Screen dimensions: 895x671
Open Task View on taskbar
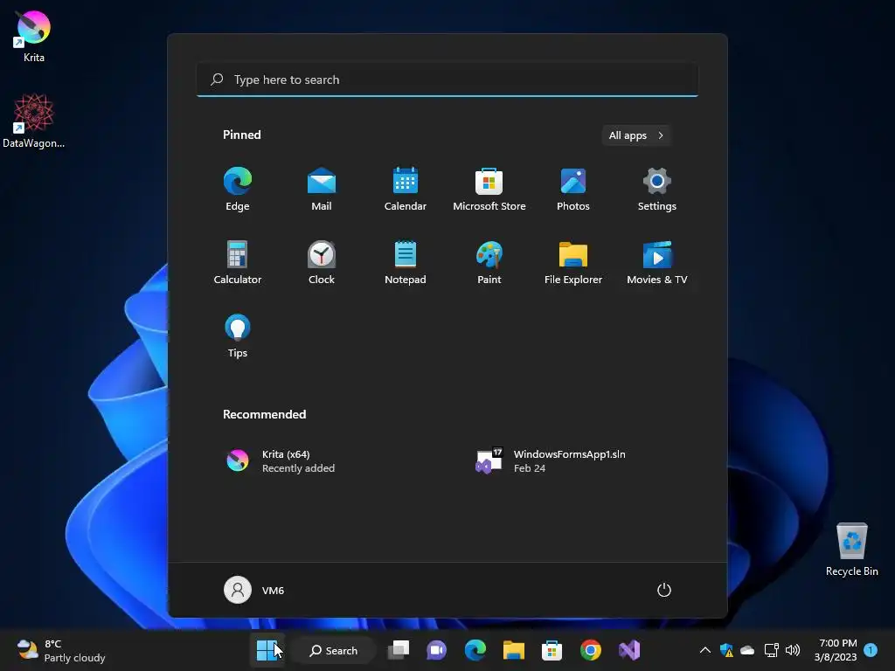coord(399,650)
